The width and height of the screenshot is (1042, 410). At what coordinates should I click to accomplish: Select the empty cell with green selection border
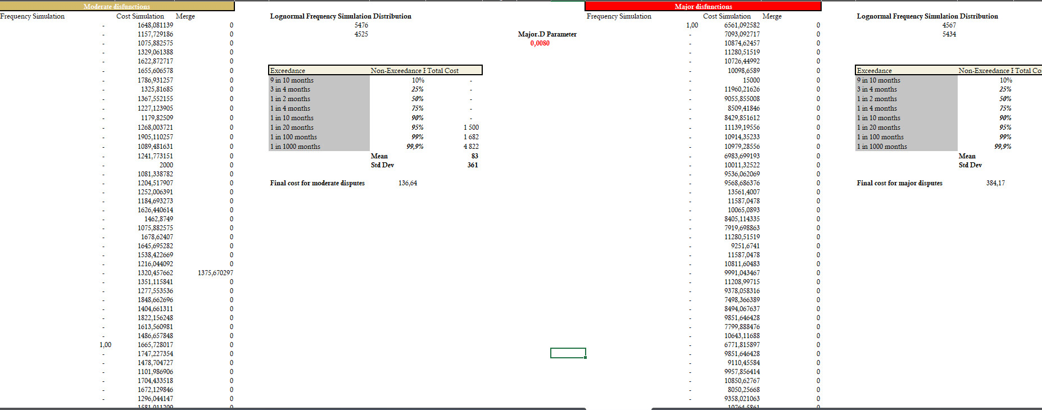(568, 353)
